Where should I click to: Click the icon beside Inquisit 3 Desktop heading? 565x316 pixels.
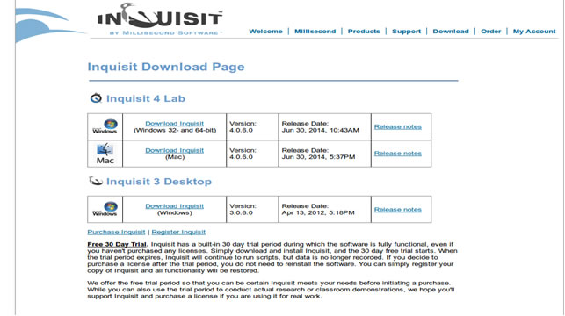coord(96,181)
